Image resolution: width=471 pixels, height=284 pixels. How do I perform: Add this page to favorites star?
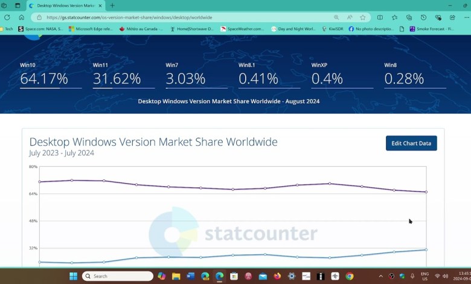coord(363,18)
